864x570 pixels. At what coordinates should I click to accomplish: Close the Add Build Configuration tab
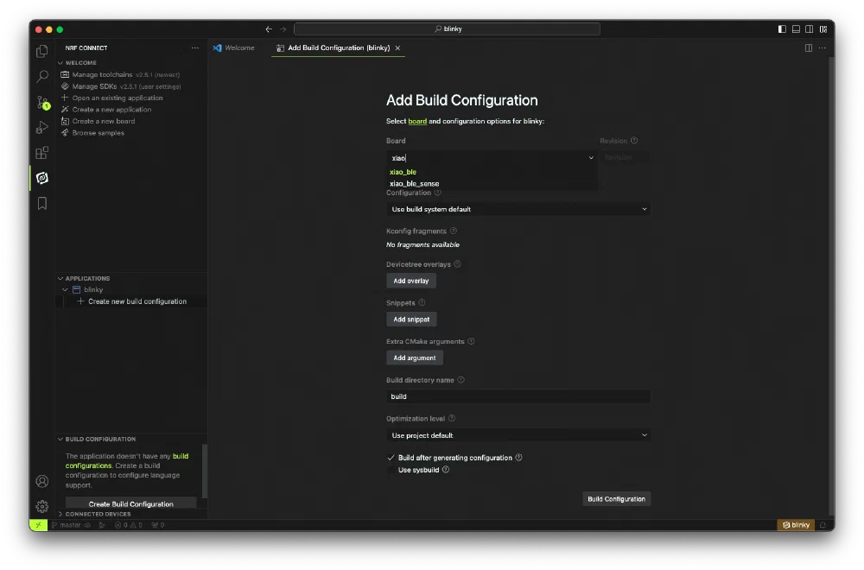(x=397, y=48)
